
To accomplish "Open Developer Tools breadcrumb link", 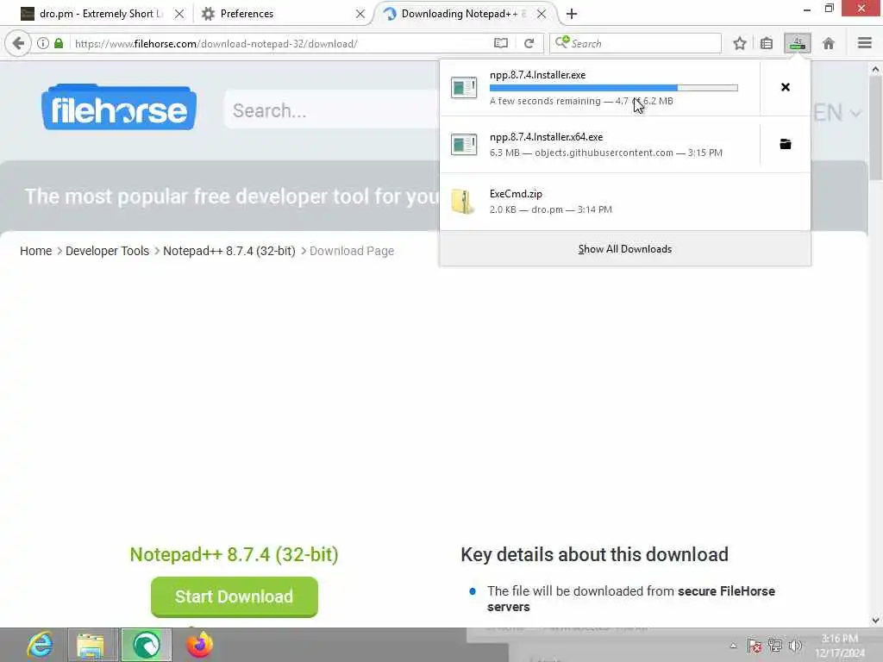I will (107, 251).
